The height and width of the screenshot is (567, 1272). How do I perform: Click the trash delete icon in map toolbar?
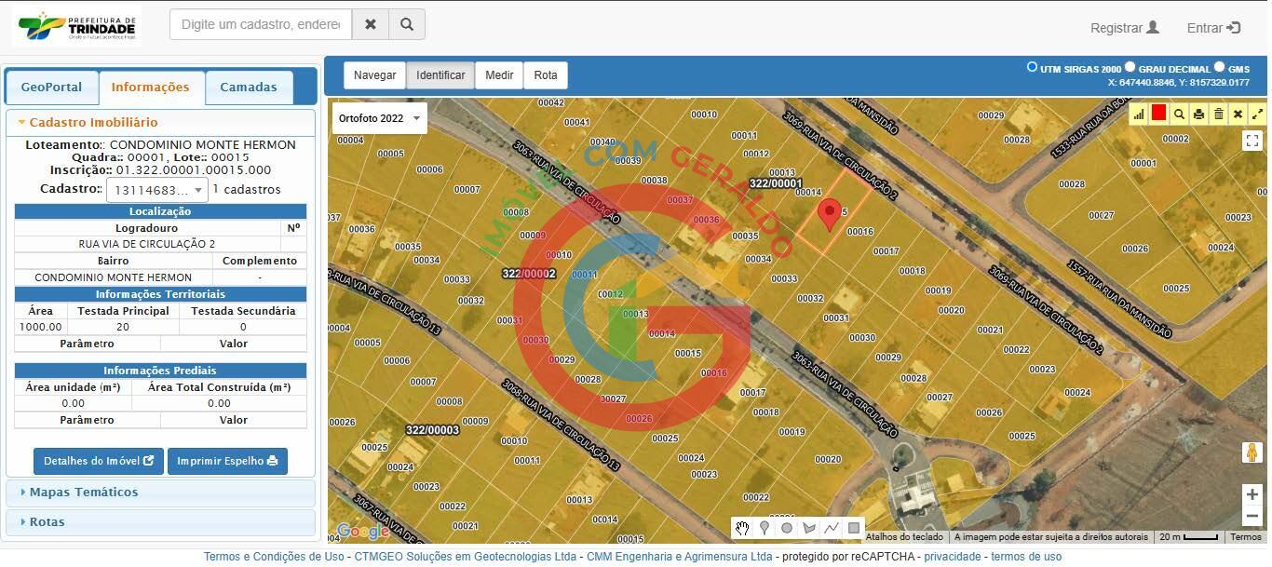(x=1218, y=114)
